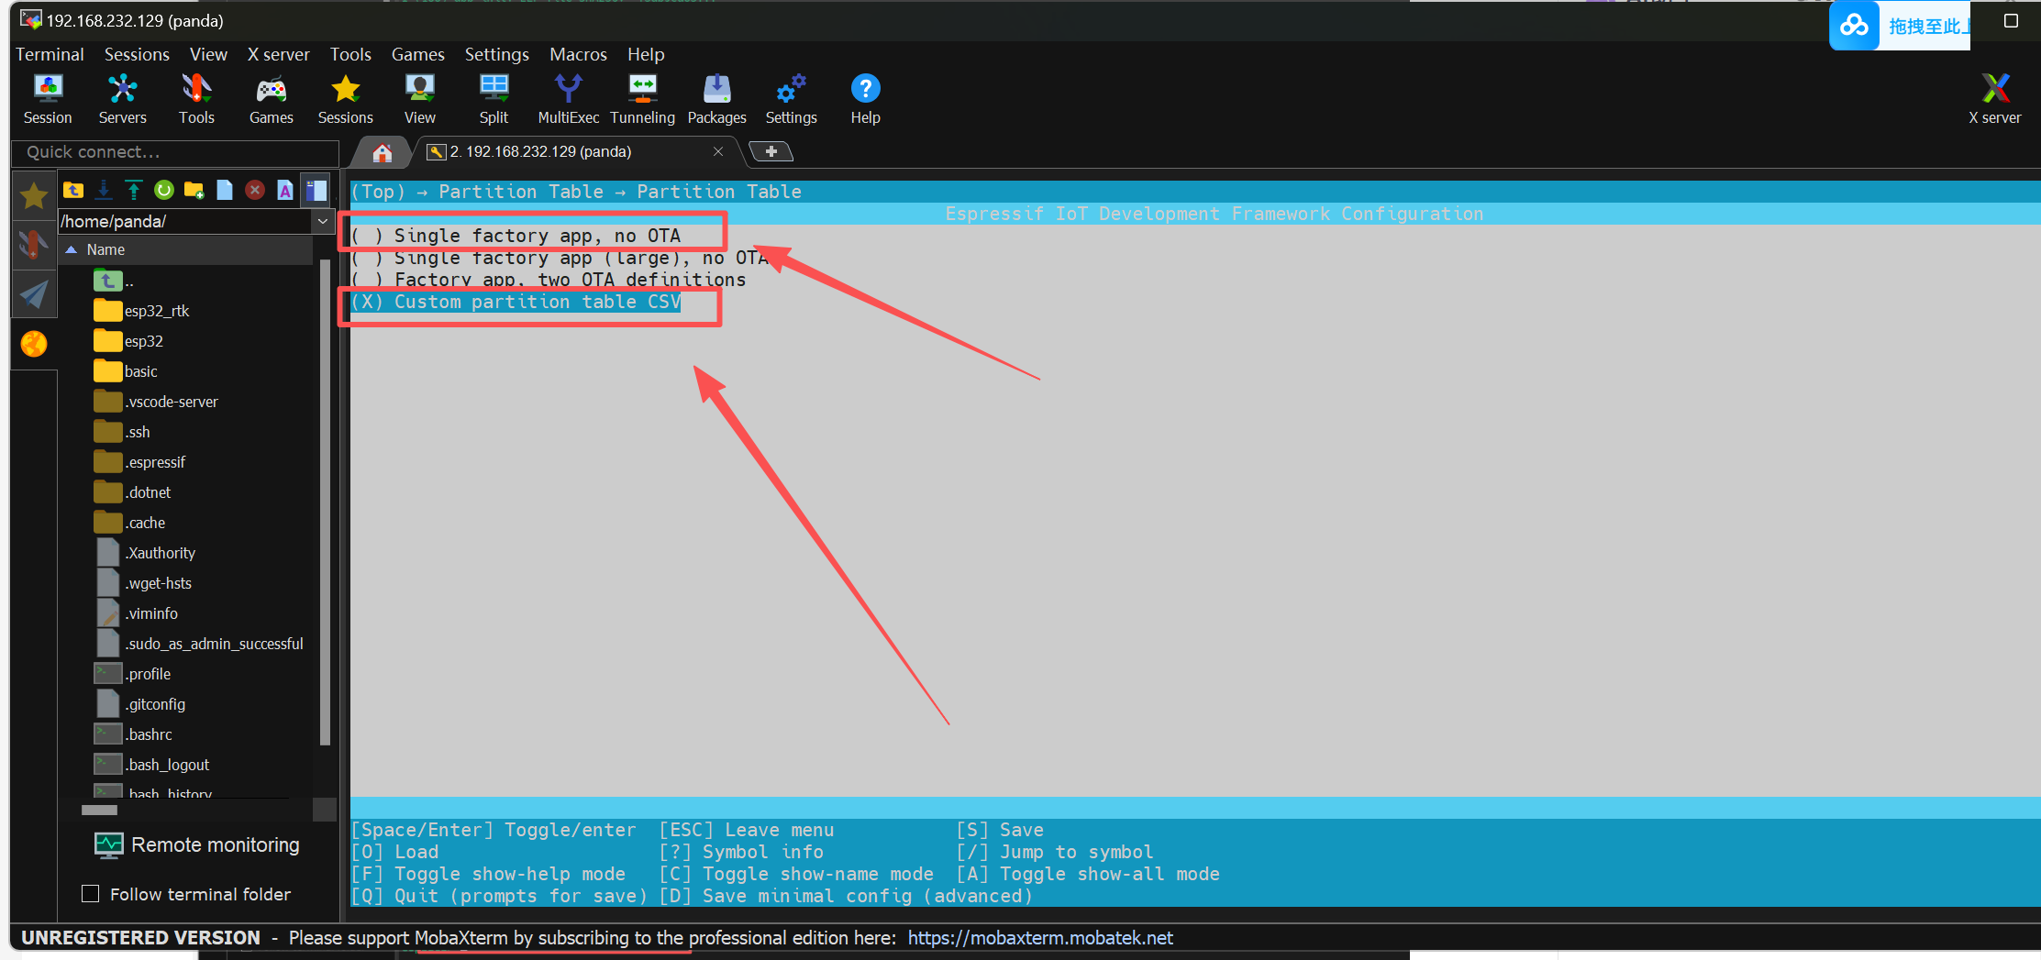Select Single factory app, no OTA option
Screen dimensions: 2041x960
[x=516, y=236]
